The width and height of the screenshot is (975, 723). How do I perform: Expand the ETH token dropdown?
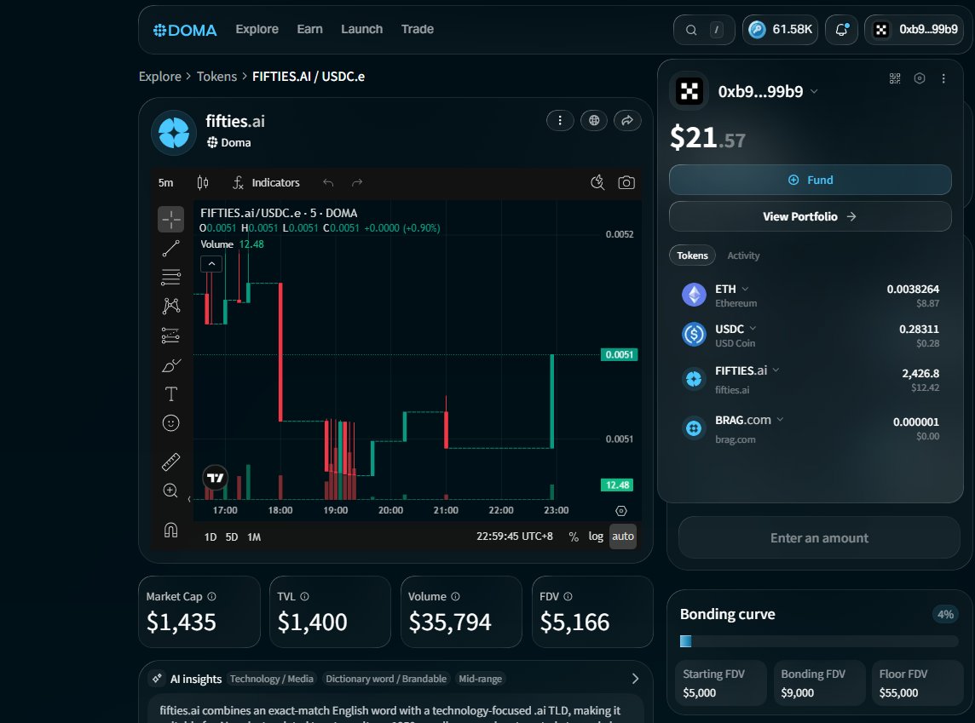coord(745,289)
